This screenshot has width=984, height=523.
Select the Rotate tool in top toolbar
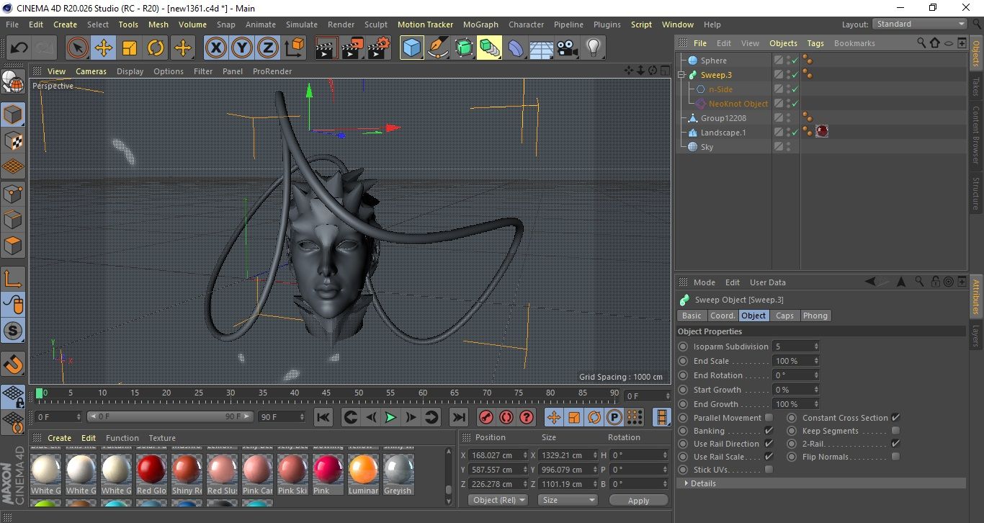[x=156, y=48]
